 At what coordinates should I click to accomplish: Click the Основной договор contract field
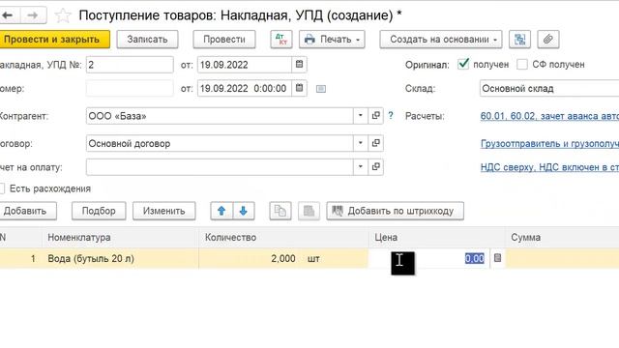pyautogui.click(x=220, y=143)
